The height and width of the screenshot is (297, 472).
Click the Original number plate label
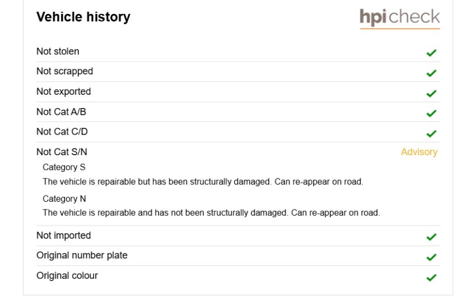click(x=82, y=255)
